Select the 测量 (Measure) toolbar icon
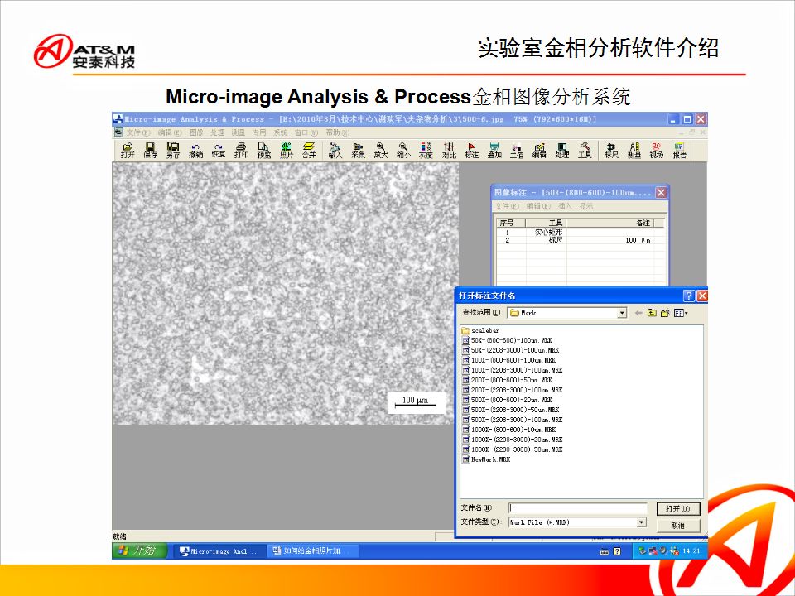 (634, 150)
